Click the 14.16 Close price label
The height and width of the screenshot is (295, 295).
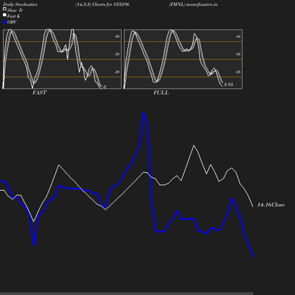[x=271, y=205]
